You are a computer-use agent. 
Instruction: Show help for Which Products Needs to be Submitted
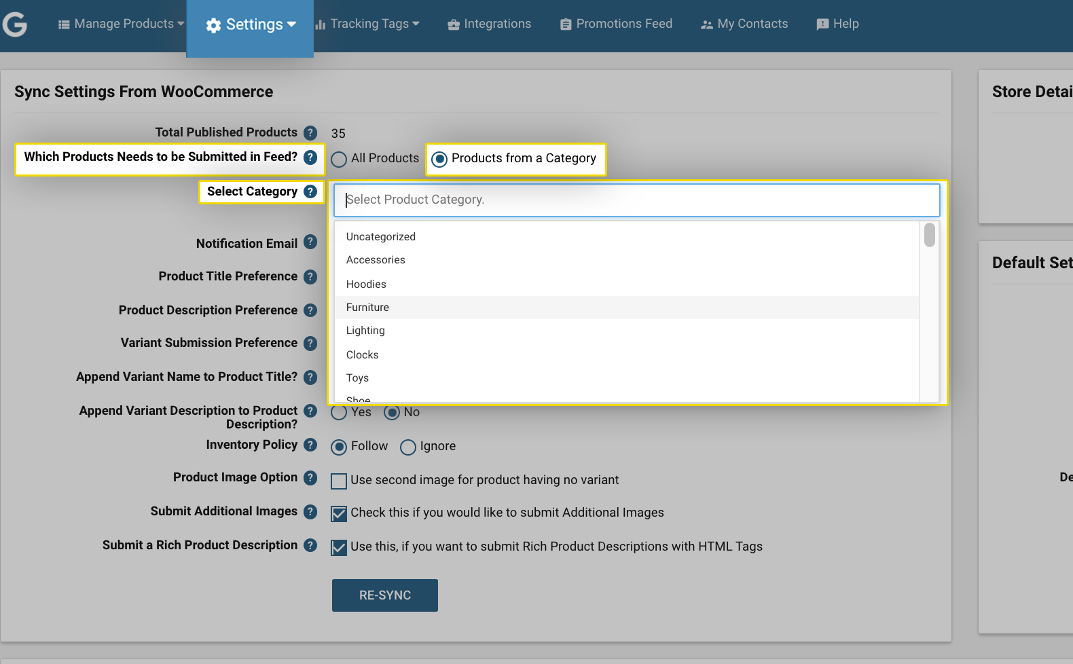(x=310, y=157)
